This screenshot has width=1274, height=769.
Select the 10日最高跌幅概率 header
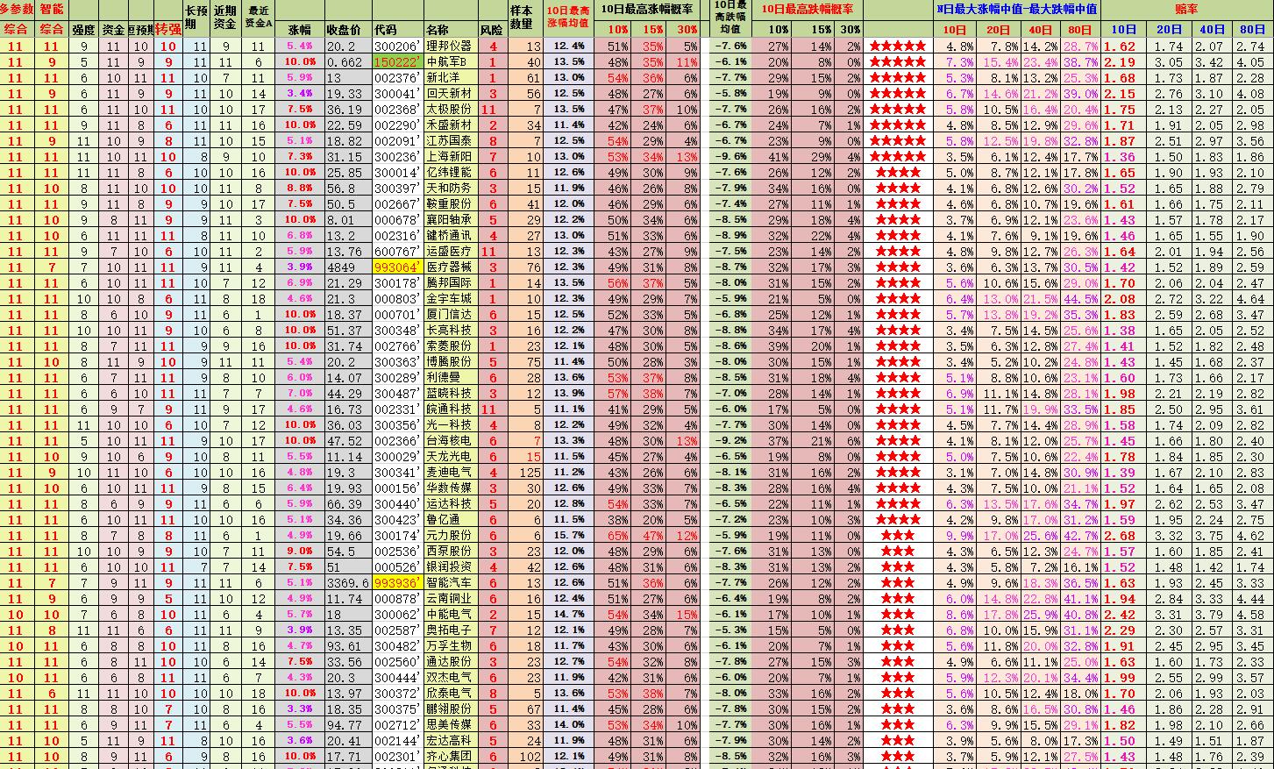coord(808,9)
